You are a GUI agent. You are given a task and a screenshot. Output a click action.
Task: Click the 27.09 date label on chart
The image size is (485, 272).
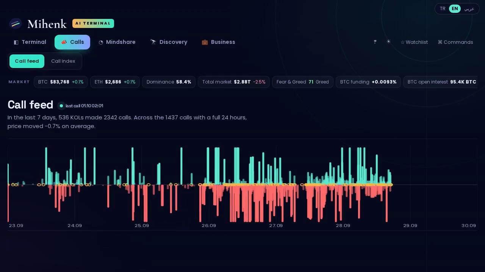[x=276, y=226]
